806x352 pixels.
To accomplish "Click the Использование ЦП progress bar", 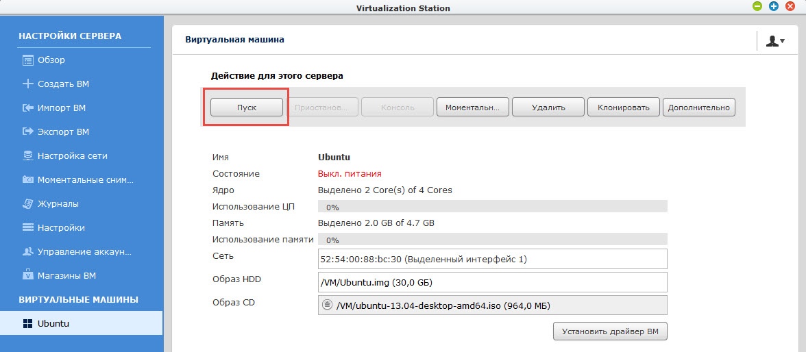I will (x=492, y=207).
